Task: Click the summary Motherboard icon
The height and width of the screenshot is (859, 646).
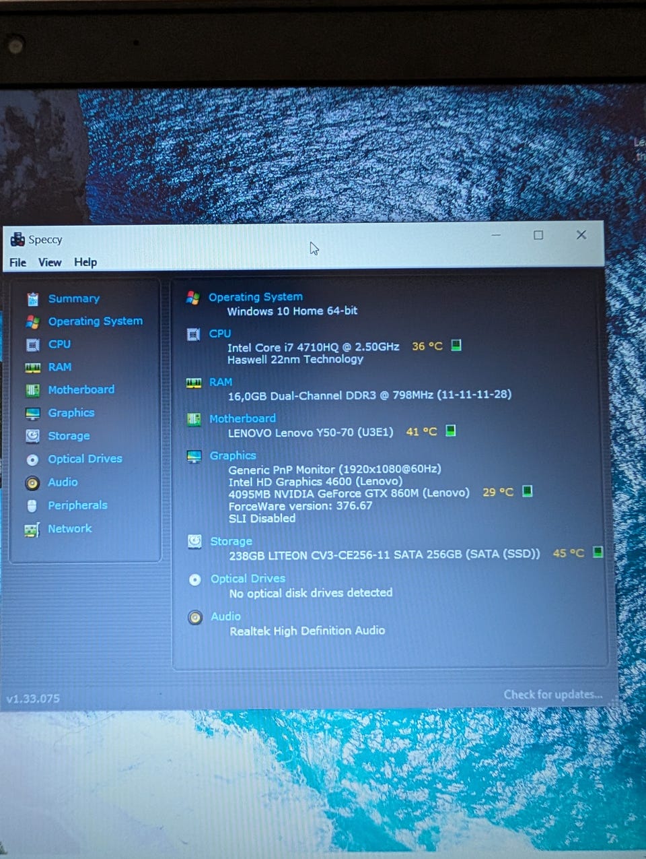Action: (194, 419)
